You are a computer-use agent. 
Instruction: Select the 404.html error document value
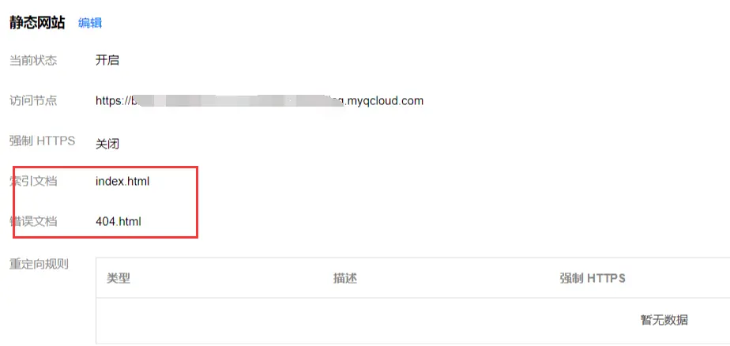(x=119, y=222)
